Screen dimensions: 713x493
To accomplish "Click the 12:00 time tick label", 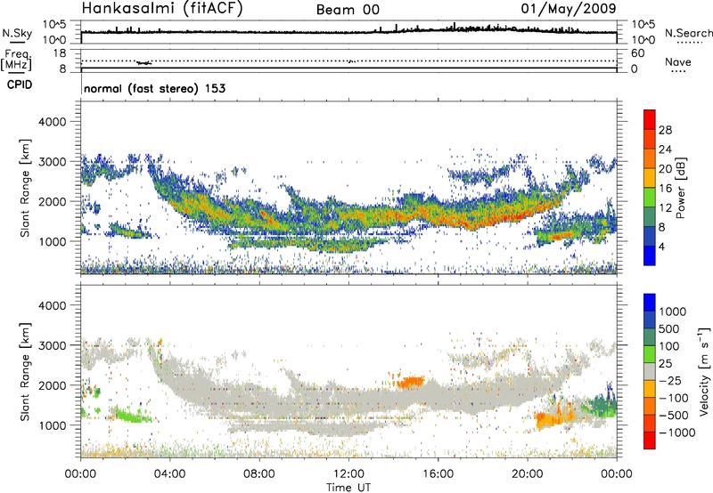I will pyautogui.click(x=348, y=474).
